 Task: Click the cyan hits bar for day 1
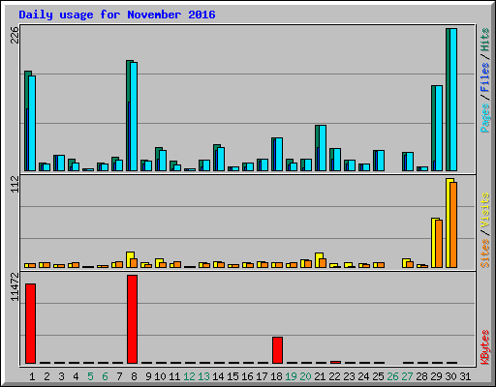tap(32, 123)
